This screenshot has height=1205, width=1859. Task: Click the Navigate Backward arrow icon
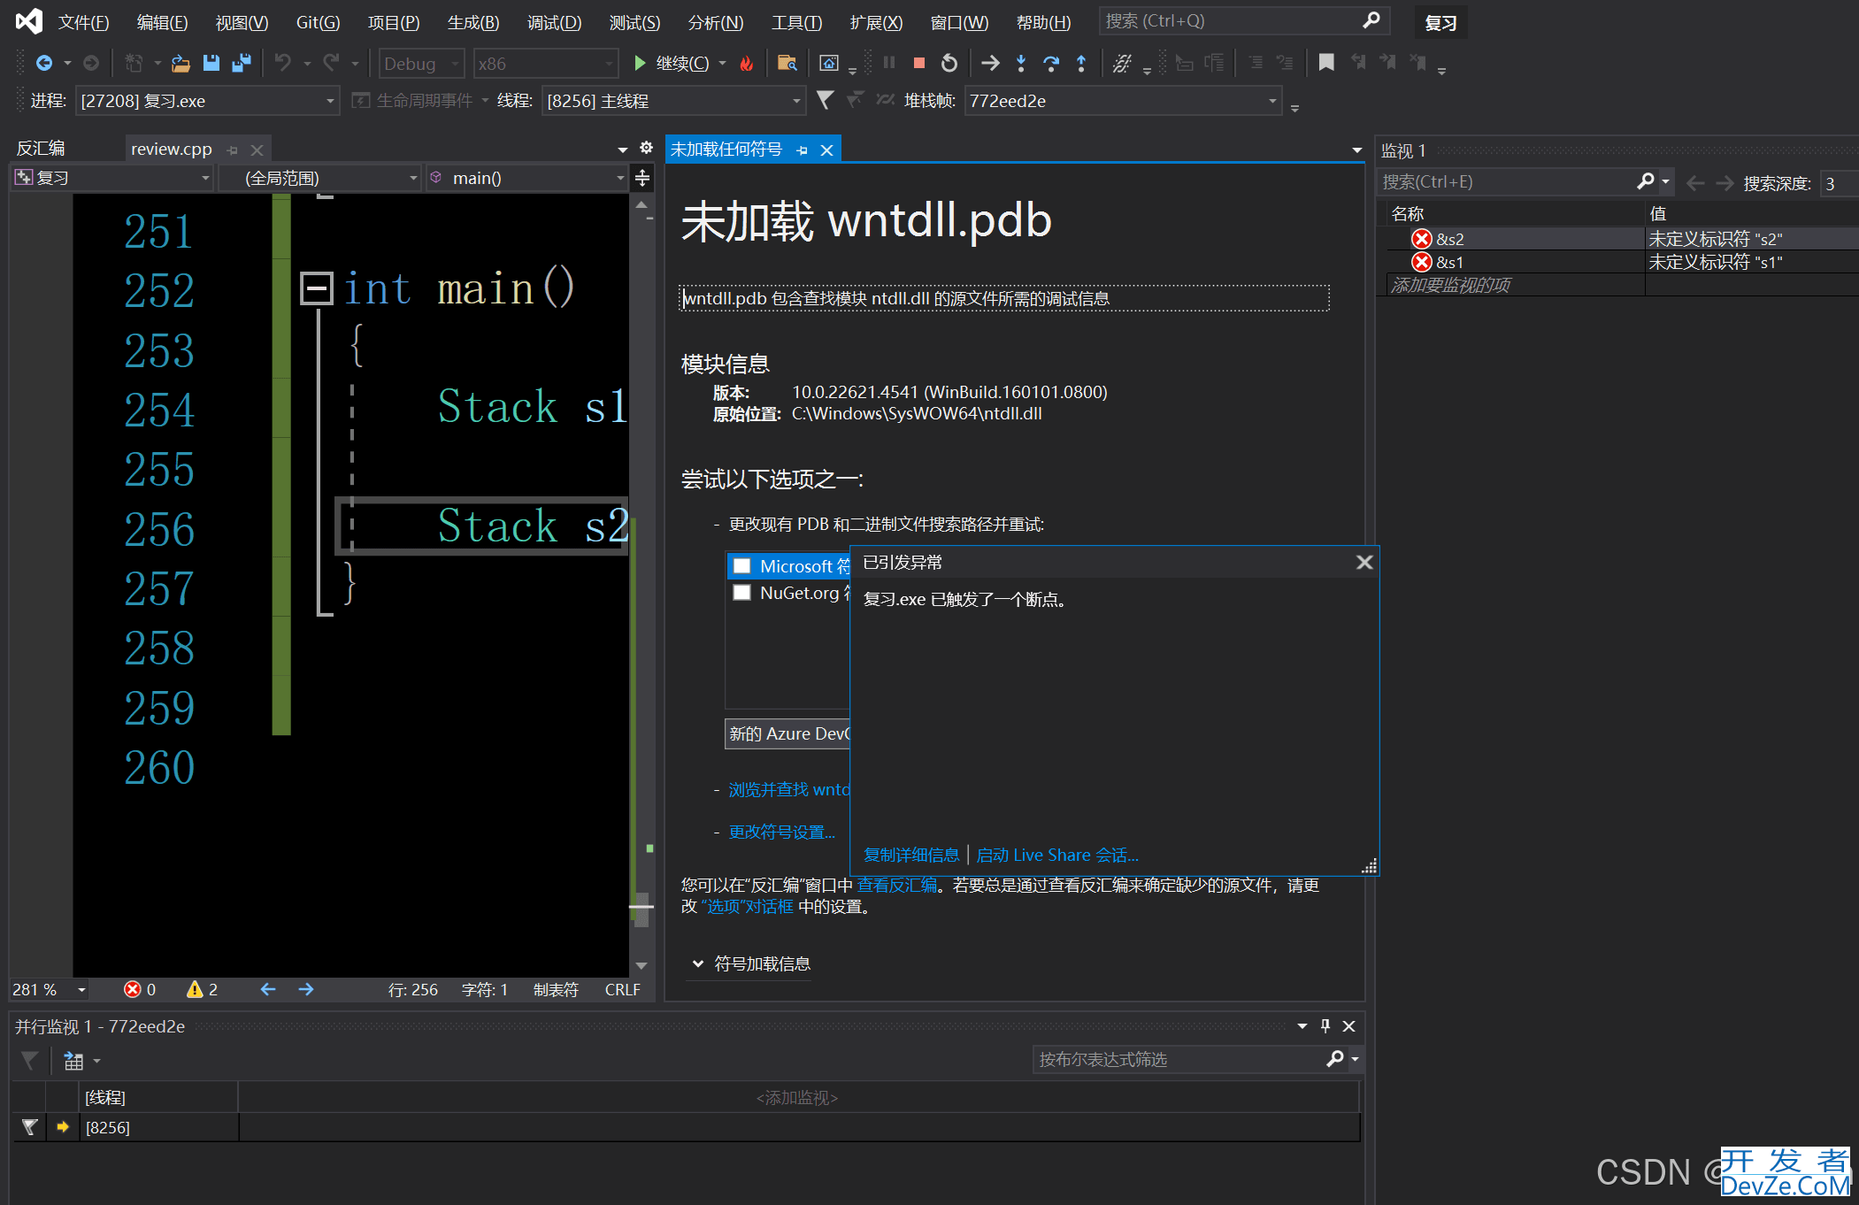click(43, 63)
